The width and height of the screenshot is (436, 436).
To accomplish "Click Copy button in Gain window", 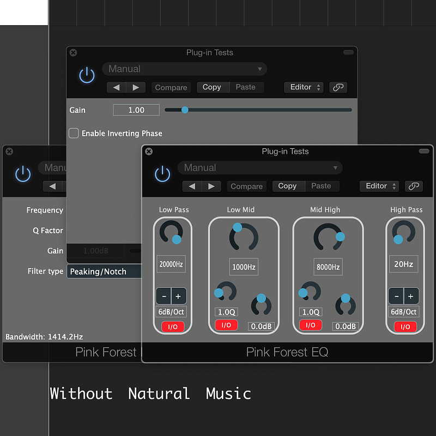I will 213,87.
